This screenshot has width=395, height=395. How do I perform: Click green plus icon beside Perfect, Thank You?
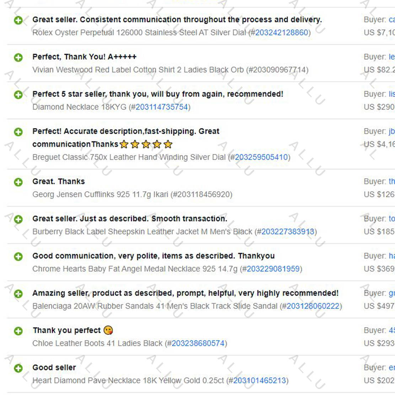[18, 58]
